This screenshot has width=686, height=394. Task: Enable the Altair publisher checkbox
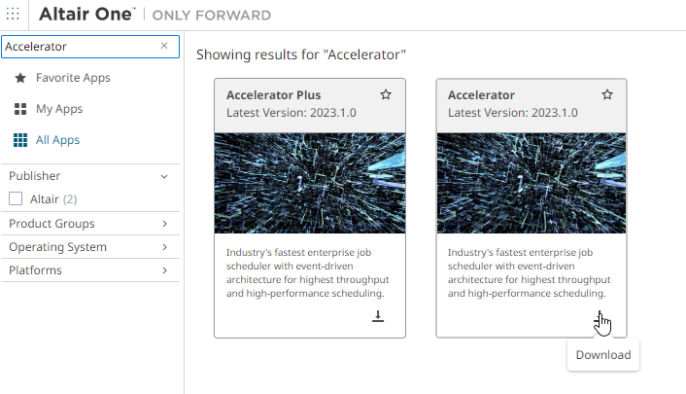coord(16,199)
